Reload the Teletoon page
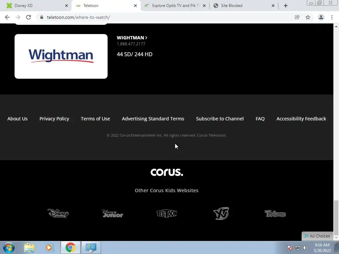Viewport: 339px width, 254px height. [x=28, y=17]
